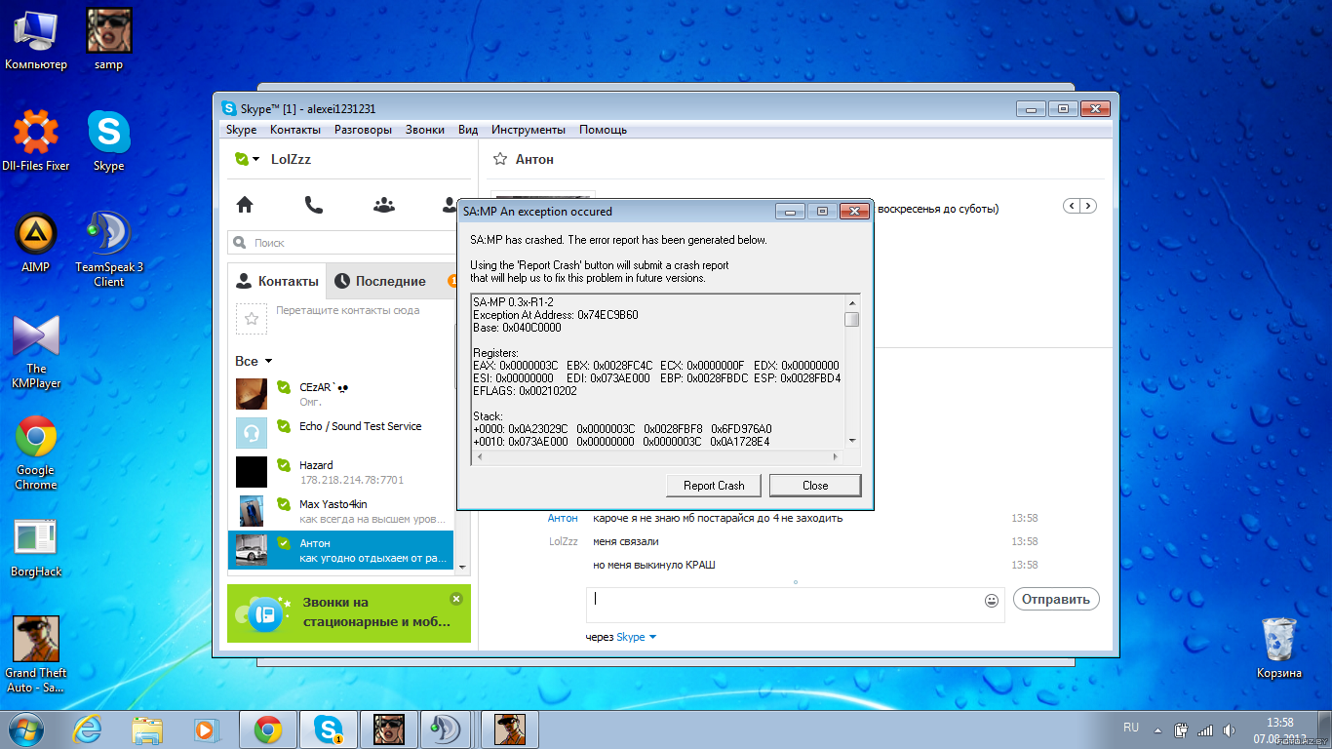1332x749 pixels.
Task: Launch Google Chrome from the desktop
Action: point(36,453)
